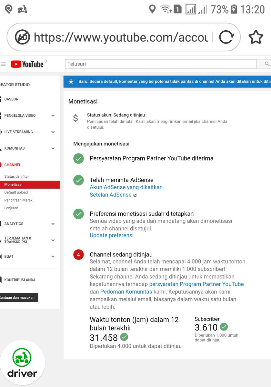Click star icon in blue notification banner
Viewport: 271px width, 387px height.
click(71, 82)
